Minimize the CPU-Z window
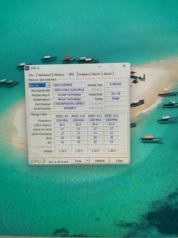The height and width of the screenshot is (238, 178). point(100,66)
